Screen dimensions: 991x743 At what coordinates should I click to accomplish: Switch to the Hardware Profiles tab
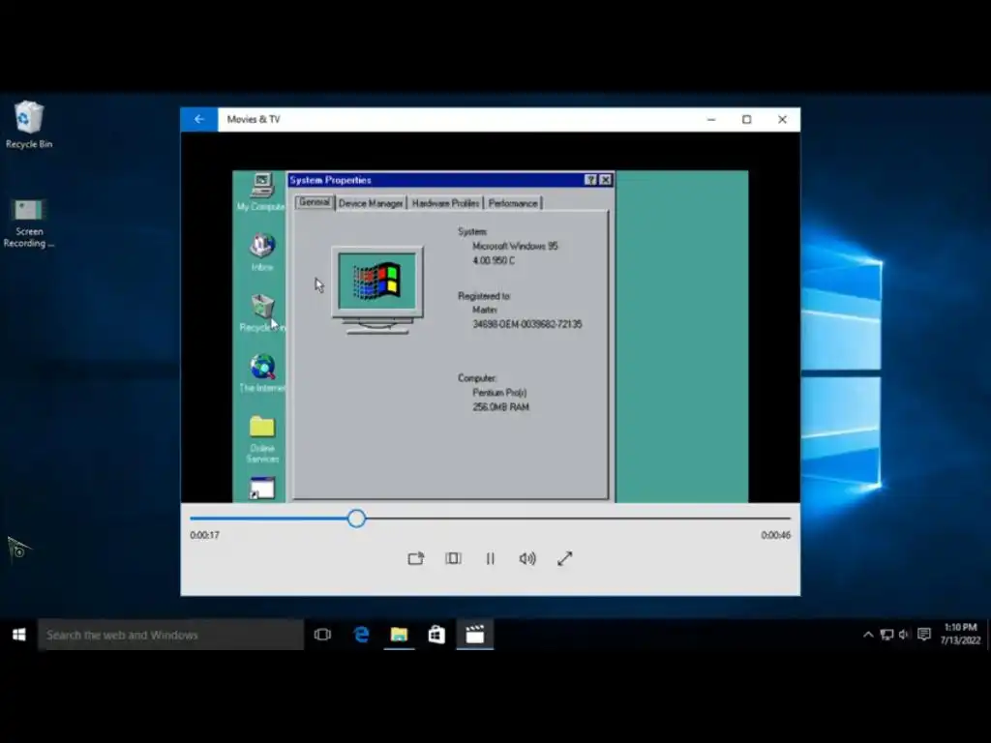(445, 203)
